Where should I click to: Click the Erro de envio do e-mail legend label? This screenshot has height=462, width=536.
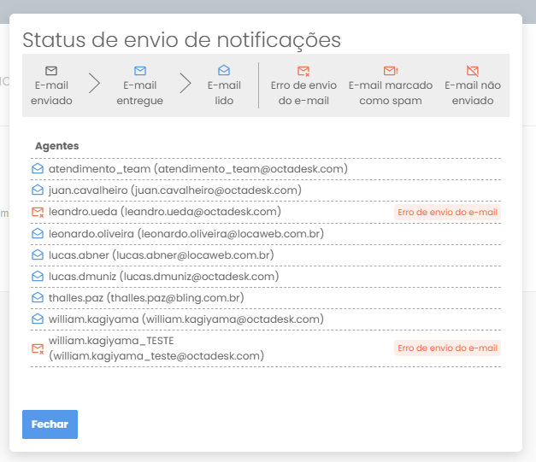pyautogui.click(x=303, y=93)
